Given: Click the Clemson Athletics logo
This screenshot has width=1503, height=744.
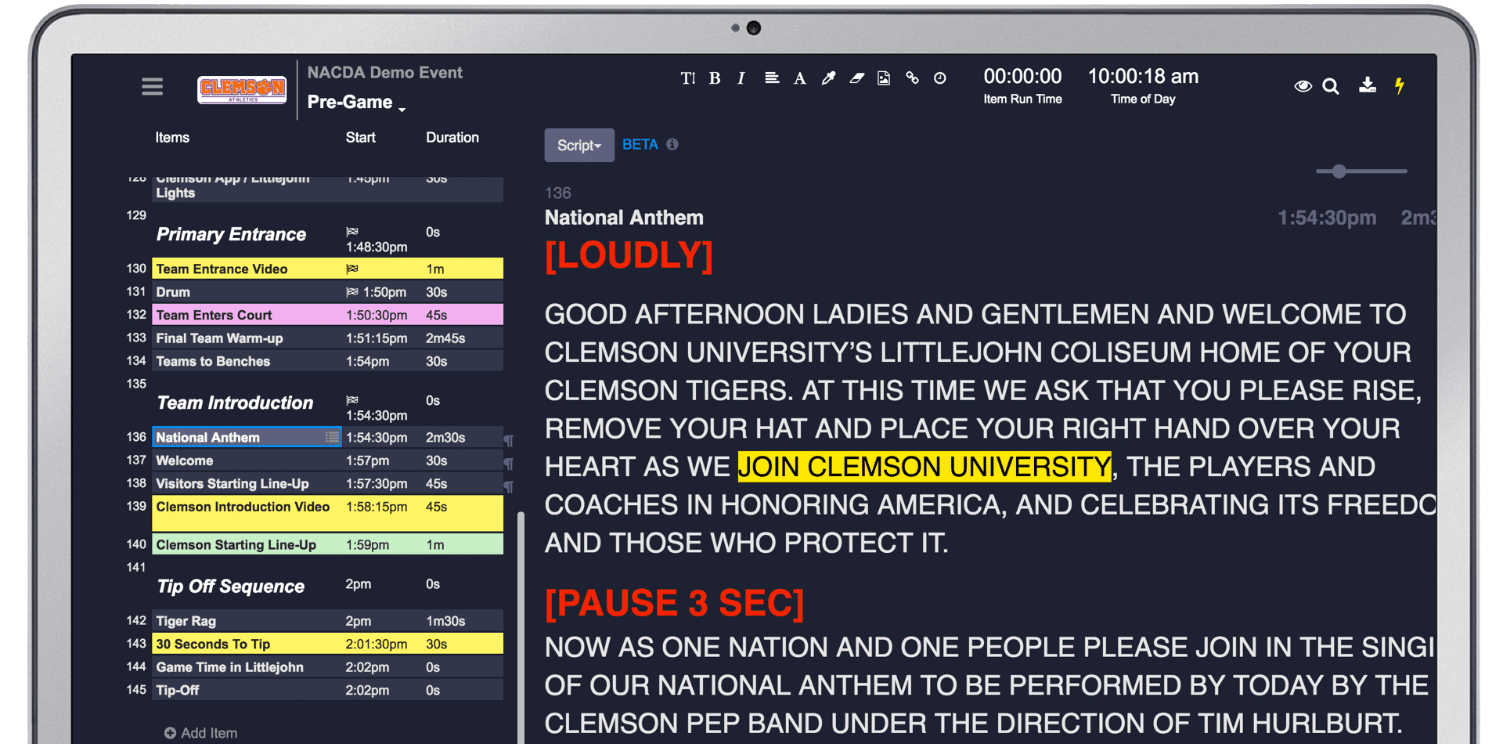Looking at the screenshot, I should pos(242,90).
